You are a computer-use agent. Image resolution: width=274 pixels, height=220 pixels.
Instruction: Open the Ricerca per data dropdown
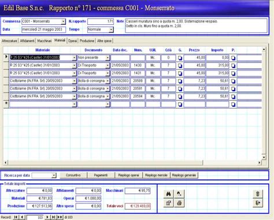coord(54,176)
